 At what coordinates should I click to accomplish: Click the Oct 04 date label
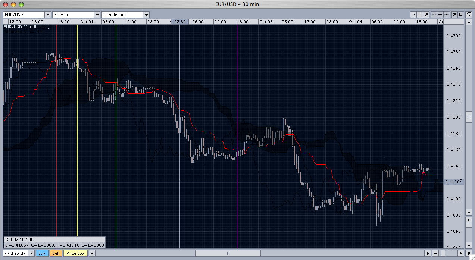click(355, 22)
